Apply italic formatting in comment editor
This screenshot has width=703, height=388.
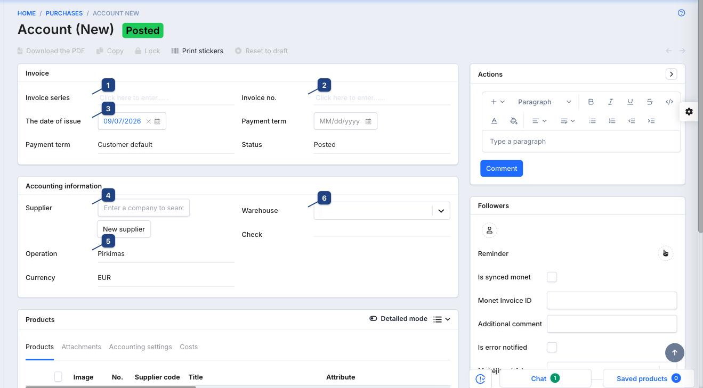coord(610,102)
